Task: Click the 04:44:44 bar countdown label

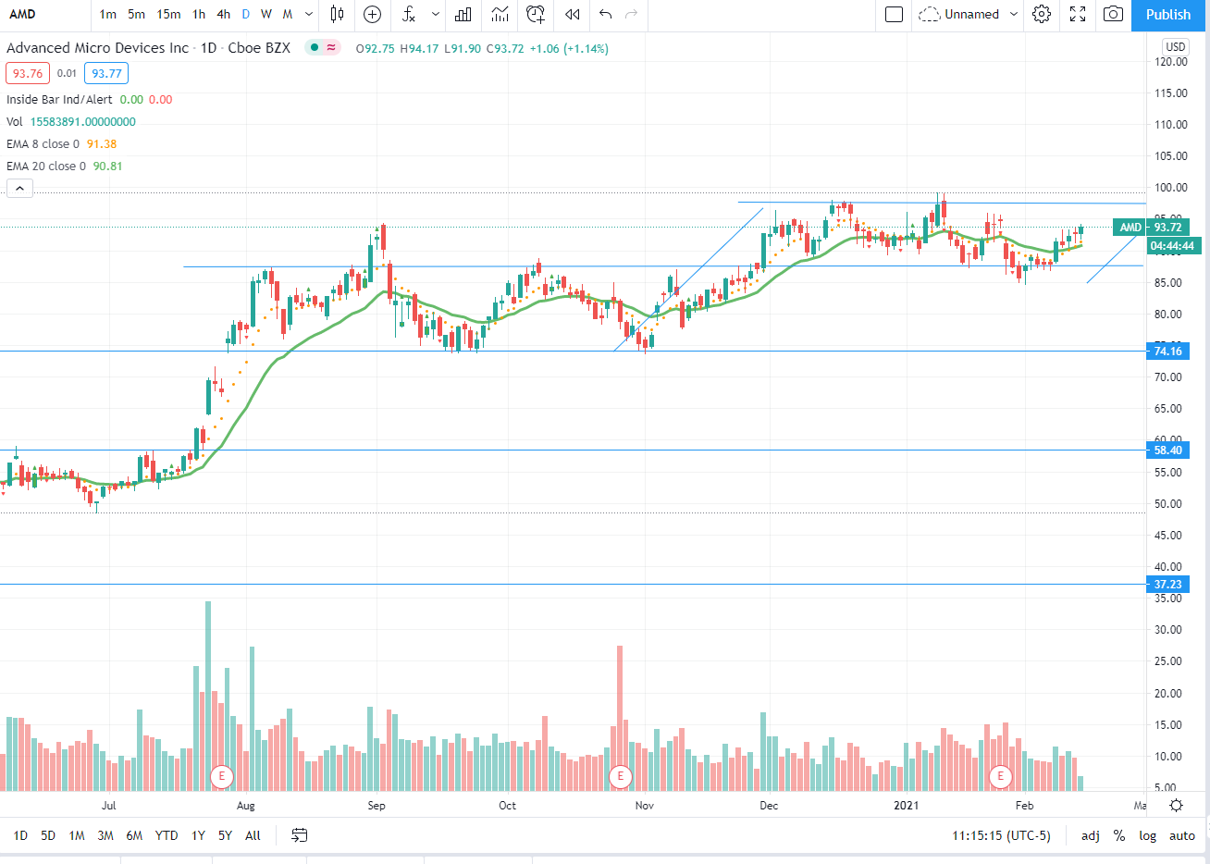Action: point(1174,246)
